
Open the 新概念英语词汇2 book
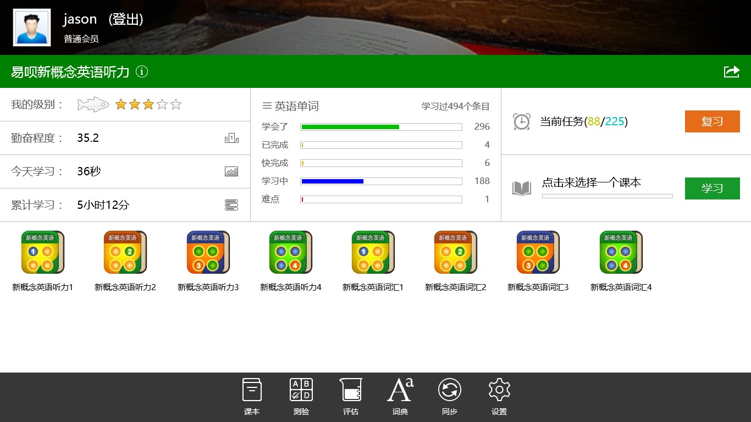coord(456,253)
